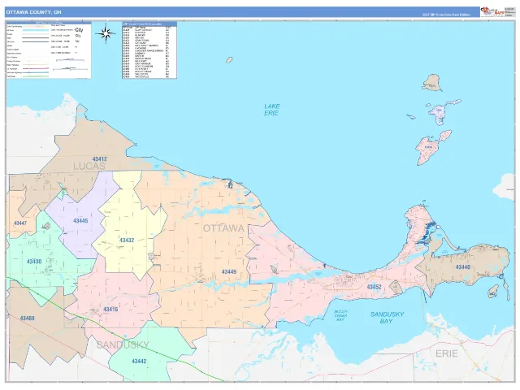Click ZIP code label 43452
This screenshot has height=390, width=520.
[374, 287]
